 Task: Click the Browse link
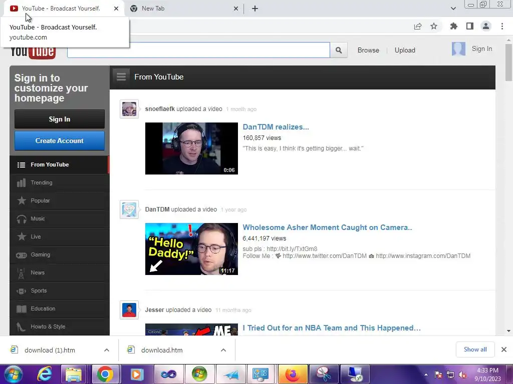(368, 50)
